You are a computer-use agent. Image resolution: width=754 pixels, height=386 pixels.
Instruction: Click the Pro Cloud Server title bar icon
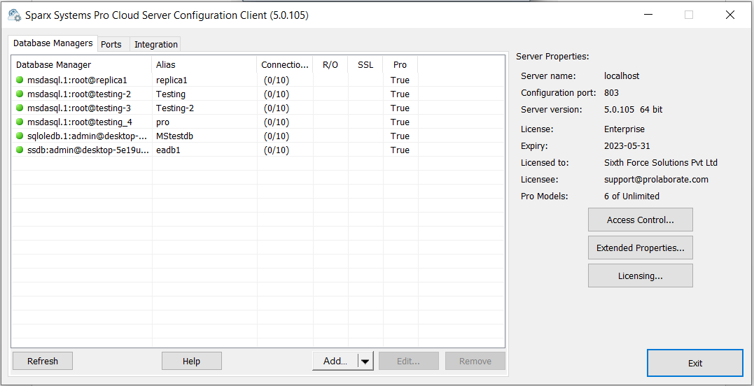(15, 15)
